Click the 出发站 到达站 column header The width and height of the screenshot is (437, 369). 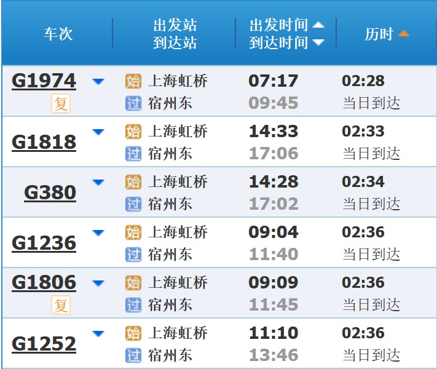(175, 34)
